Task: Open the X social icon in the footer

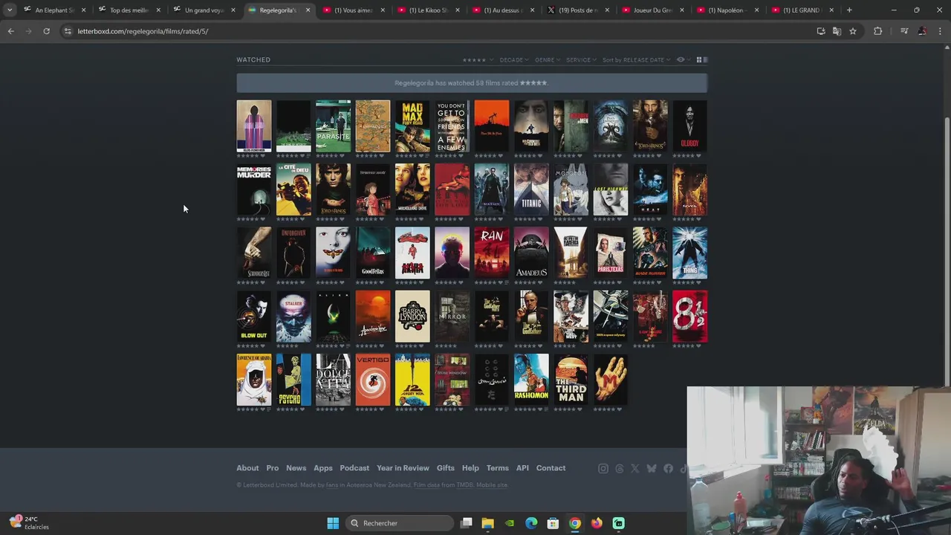Action: tap(635, 468)
